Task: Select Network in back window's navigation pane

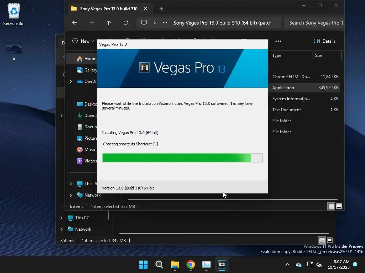Action: click(79, 229)
